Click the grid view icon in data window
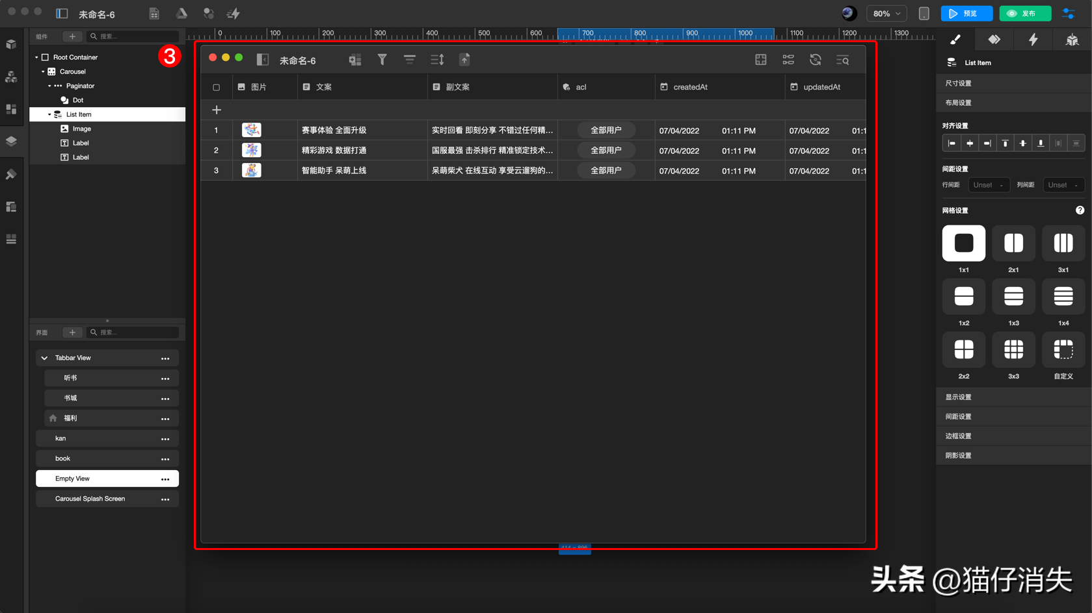Image resolution: width=1092 pixels, height=613 pixels. [761, 60]
